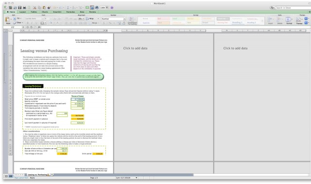
Task: Expand the cell styles gallery arrow
Action: point(262,20)
